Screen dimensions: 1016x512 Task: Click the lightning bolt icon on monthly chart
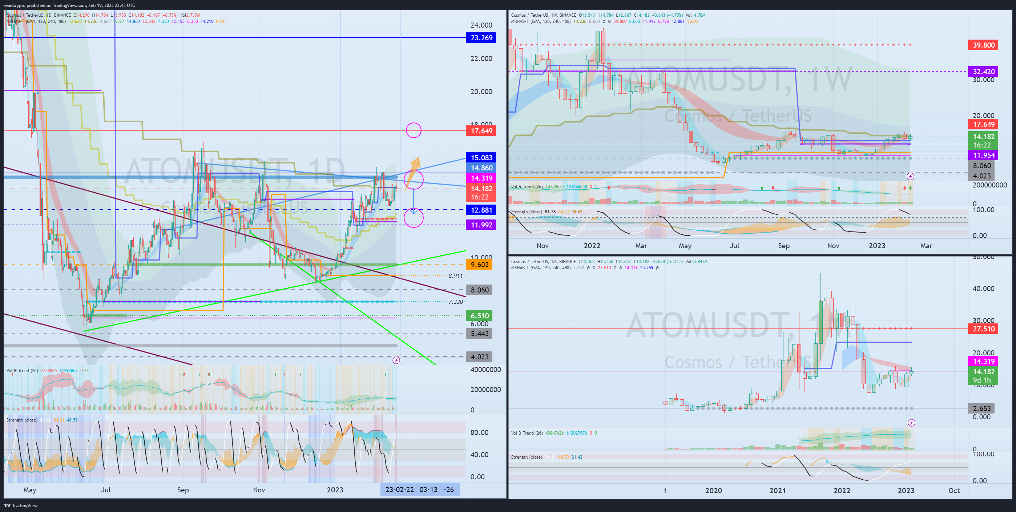(x=911, y=423)
